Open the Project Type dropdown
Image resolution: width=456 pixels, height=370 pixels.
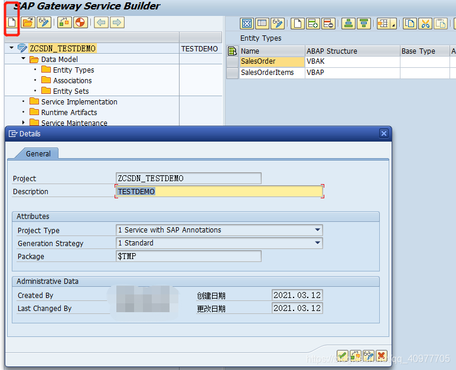[318, 230]
